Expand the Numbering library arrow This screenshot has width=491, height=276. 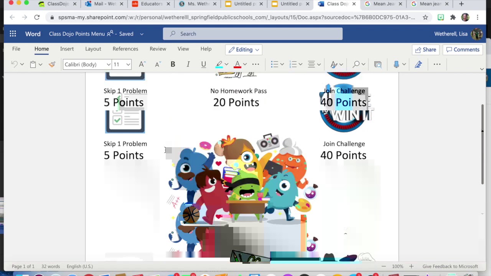(300, 64)
